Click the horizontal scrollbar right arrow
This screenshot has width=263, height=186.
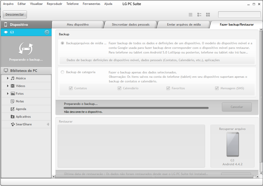pyautogui.click(x=258, y=177)
